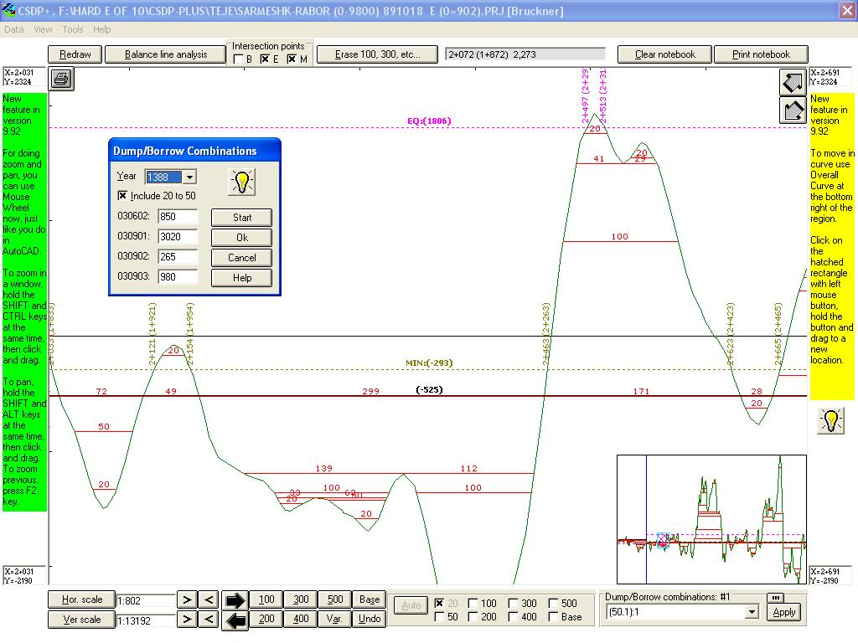Click the upper arrow icon at top right
Viewport: 858px width, 643px height.
click(x=793, y=82)
